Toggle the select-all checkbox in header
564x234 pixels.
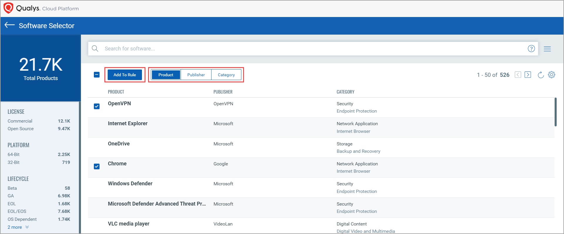pyautogui.click(x=97, y=75)
